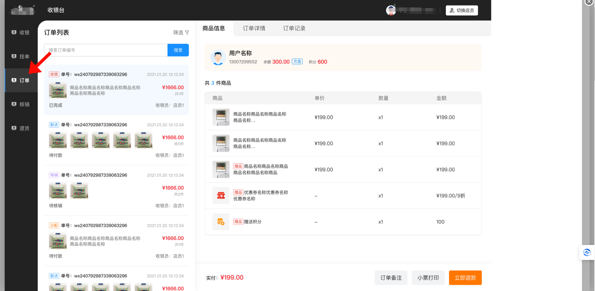Switch to the 订单记录 tab
This screenshot has height=291, width=595.
(x=294, y=29)
